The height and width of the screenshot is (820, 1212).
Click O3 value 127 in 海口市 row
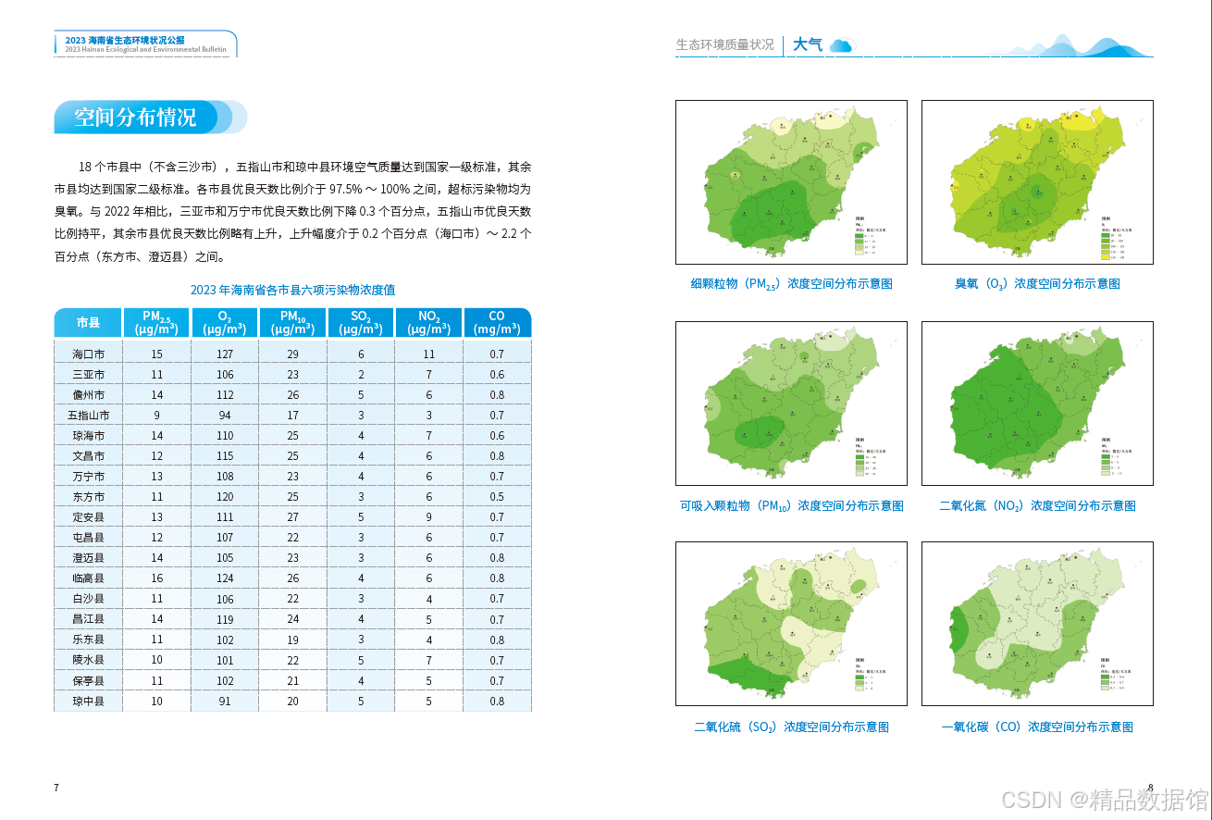pos(225,354)
